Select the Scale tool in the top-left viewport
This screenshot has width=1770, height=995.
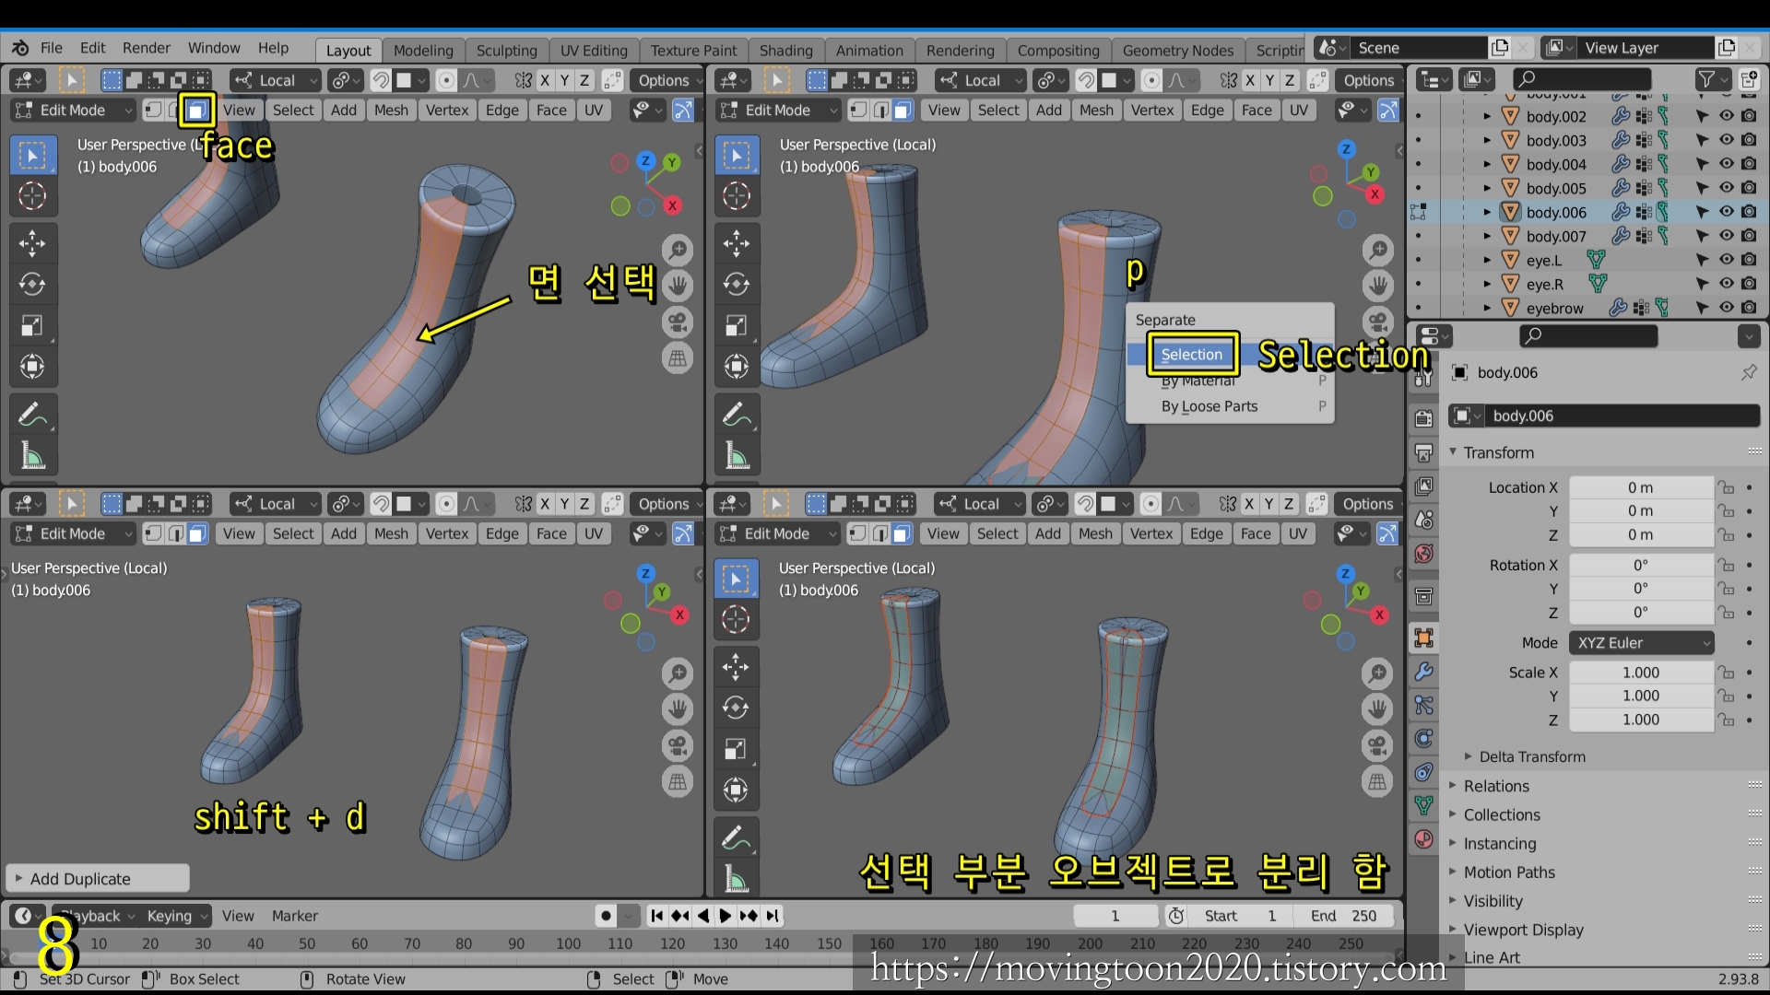pyautogui.click(x=32, y=325)
